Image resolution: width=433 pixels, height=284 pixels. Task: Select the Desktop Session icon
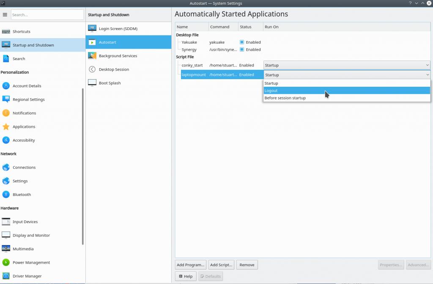(x=92, y=69)
